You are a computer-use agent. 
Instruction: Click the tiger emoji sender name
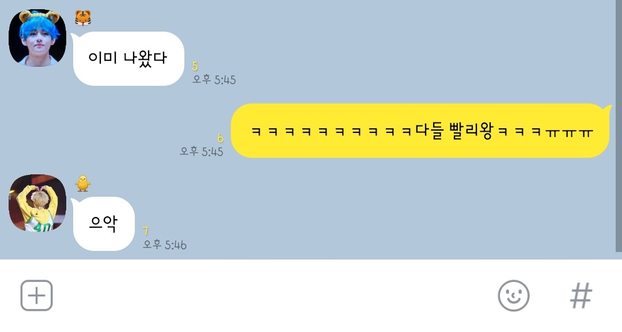(x=83, y=18)
